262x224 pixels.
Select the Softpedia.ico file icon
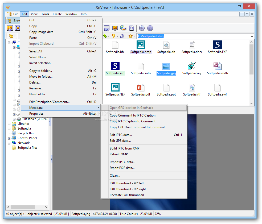point(115,66)
